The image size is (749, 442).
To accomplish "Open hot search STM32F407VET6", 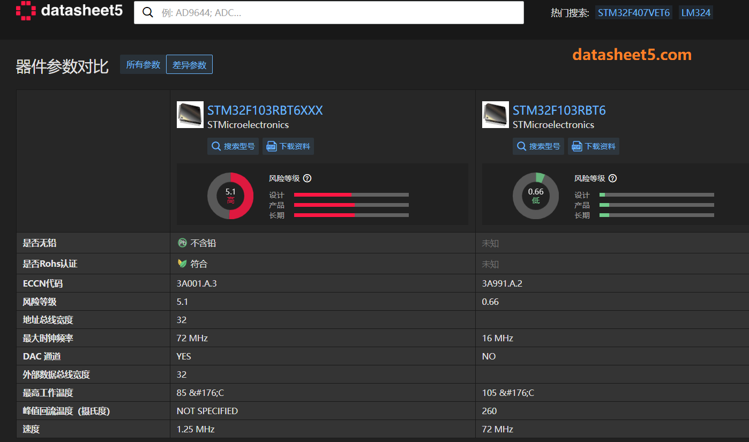I will point(634,12).
